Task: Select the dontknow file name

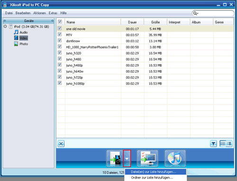Action: 73,41
